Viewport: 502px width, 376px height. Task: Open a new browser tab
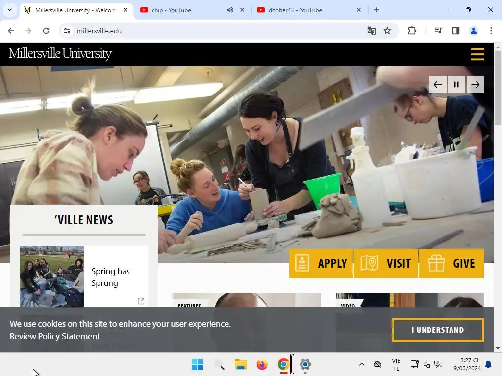(376, 10)
